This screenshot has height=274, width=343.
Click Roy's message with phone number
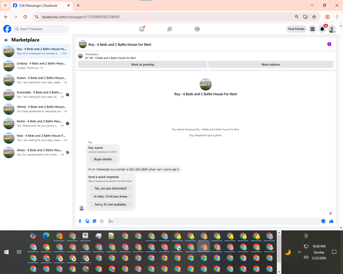tap(134, 169)
